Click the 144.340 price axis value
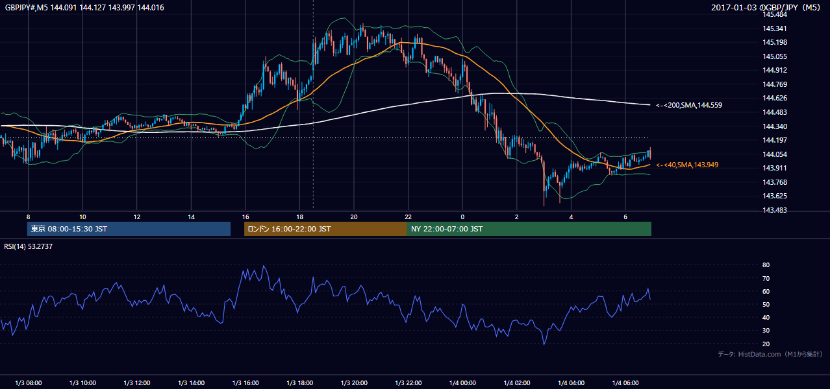The width and height of the screenshot is (830, 389). [776, 126]
